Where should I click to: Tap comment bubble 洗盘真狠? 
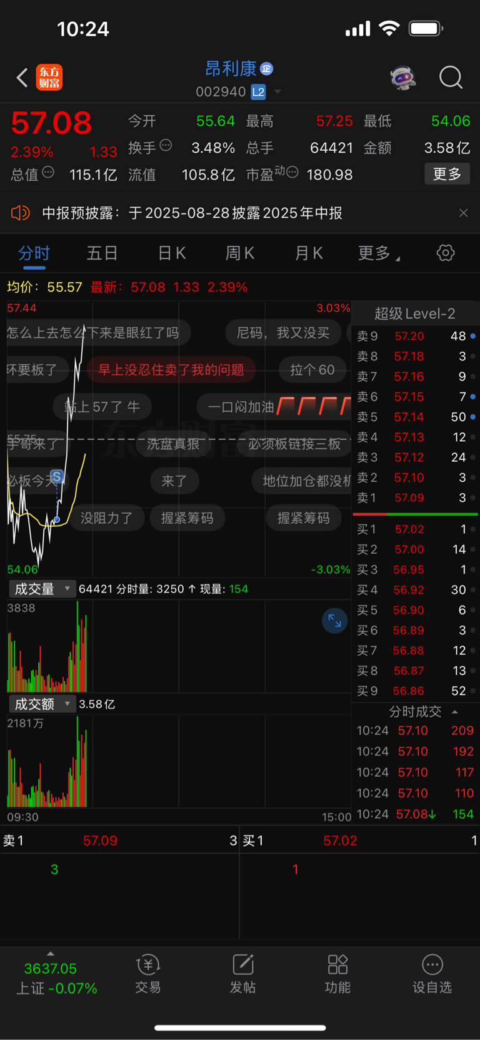(173, 444)
